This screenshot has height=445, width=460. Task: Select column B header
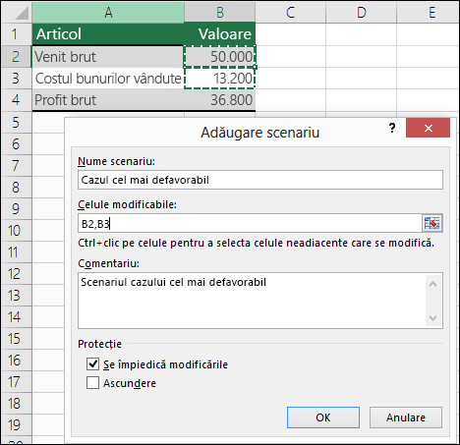pos(220,13)
